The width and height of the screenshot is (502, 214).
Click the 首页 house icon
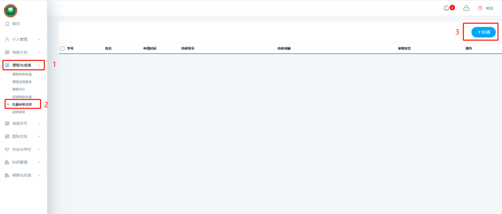(x=7, y=24)
